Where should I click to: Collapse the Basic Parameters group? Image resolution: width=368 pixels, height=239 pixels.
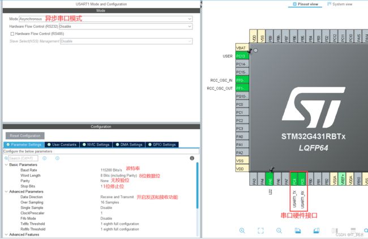tap(6, 165)
